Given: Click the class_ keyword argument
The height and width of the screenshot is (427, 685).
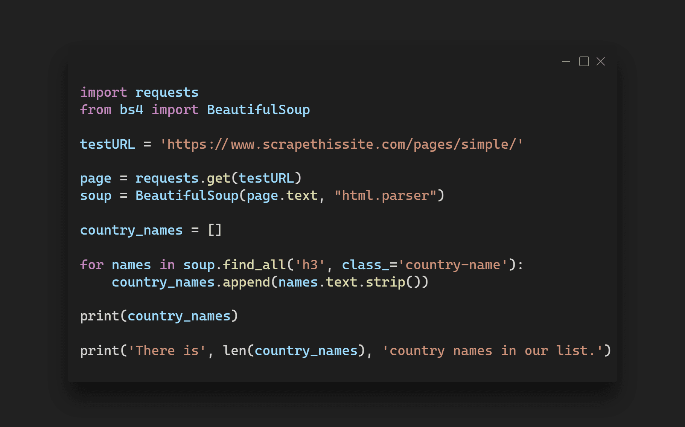Looking at the screenshot, I should 365,265.
